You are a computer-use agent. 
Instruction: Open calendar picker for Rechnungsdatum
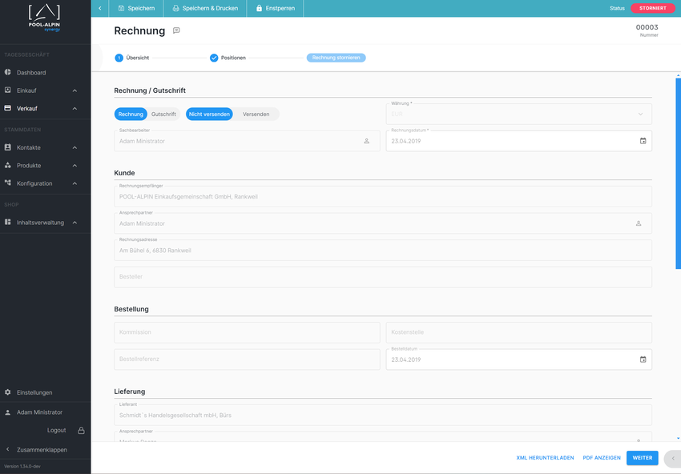[643, 141]
